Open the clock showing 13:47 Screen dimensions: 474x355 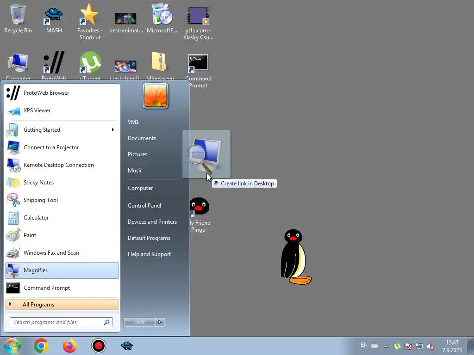(x=452, y=346)
